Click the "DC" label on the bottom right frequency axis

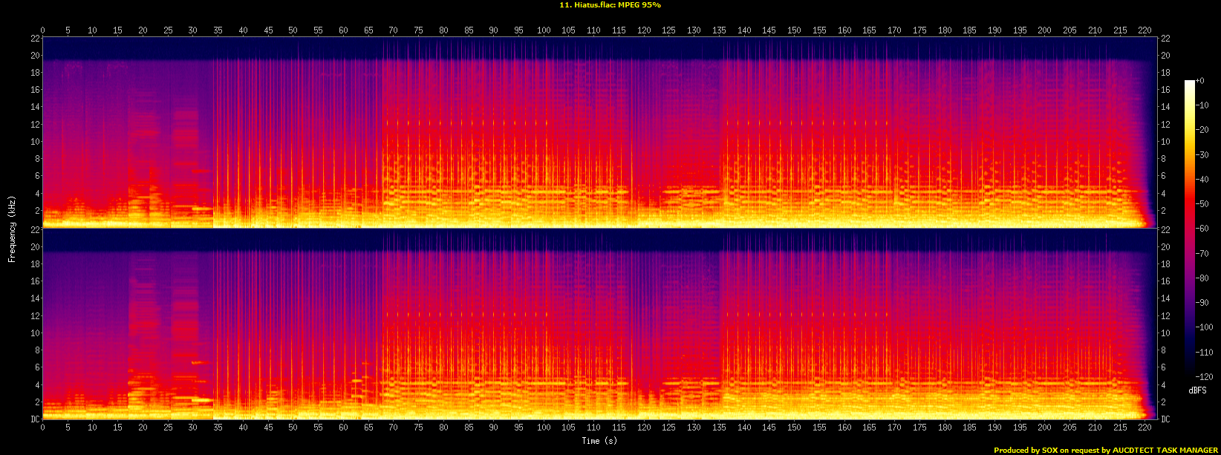pyautogui.click(x=1166, y=419)
